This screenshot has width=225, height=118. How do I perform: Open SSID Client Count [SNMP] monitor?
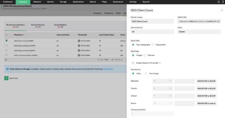pyautogui.click(x=24, y=41)
